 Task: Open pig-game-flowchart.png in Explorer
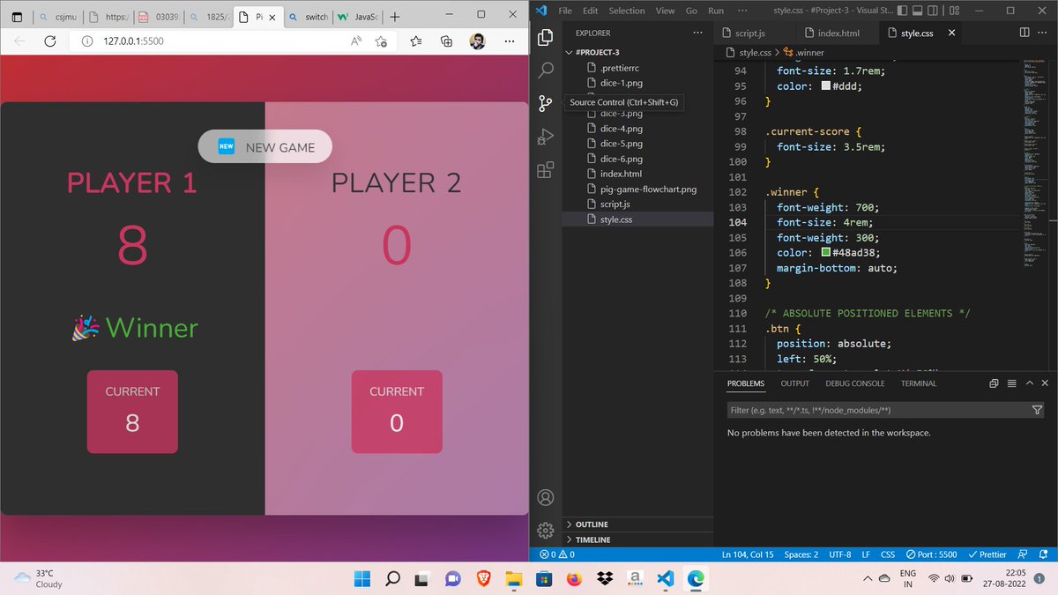[648, 189]
